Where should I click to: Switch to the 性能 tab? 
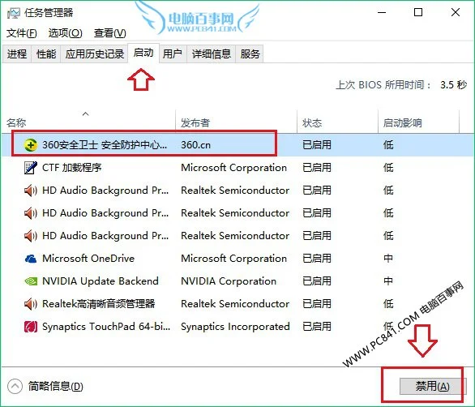click(46, 54)
